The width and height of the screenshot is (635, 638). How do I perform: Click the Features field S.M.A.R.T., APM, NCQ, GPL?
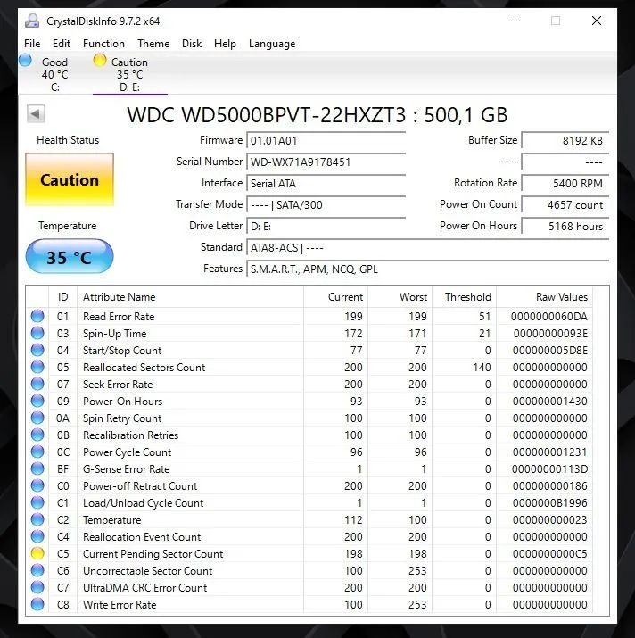coord(427,269)
